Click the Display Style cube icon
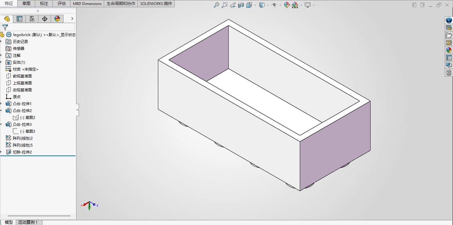Viewport: 453px width, 225px height. click(x=262, y=5)
